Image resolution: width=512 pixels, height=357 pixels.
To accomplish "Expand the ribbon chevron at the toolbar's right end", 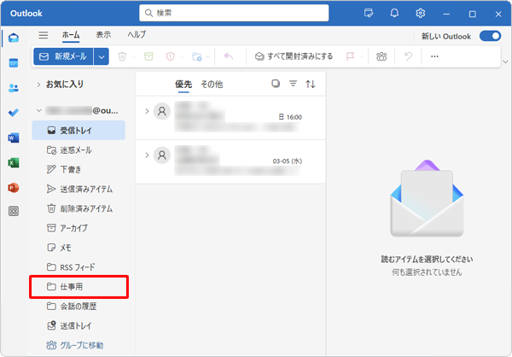I will click(505, 61).
